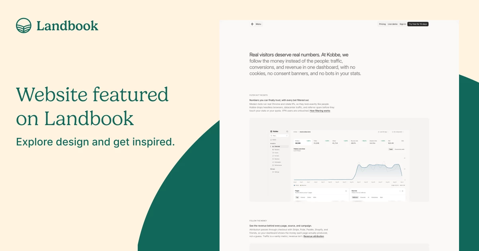
Task: Expand the Sources card fullscreen icon
Action: click(400, 191)
